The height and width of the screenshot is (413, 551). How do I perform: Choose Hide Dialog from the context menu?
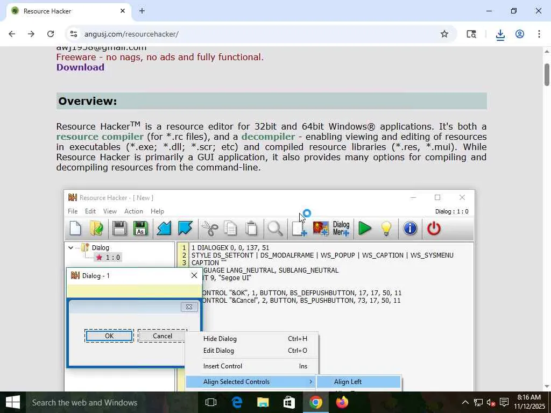point(251,339)
